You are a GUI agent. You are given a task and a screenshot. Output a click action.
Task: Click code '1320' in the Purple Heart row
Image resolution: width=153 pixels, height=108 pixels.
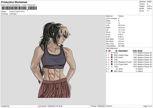pos(135,64)
